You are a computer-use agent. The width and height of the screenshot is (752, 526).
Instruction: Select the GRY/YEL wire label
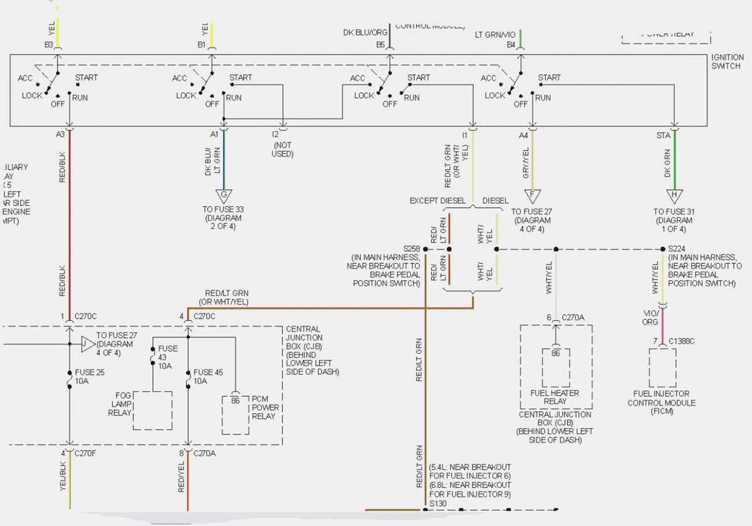click(x=526, y=163)
